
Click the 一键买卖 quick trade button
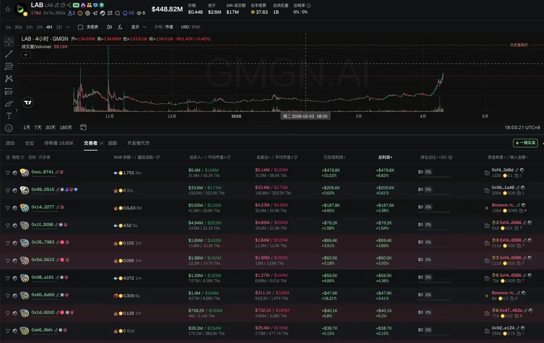click(x=525, y=143)
